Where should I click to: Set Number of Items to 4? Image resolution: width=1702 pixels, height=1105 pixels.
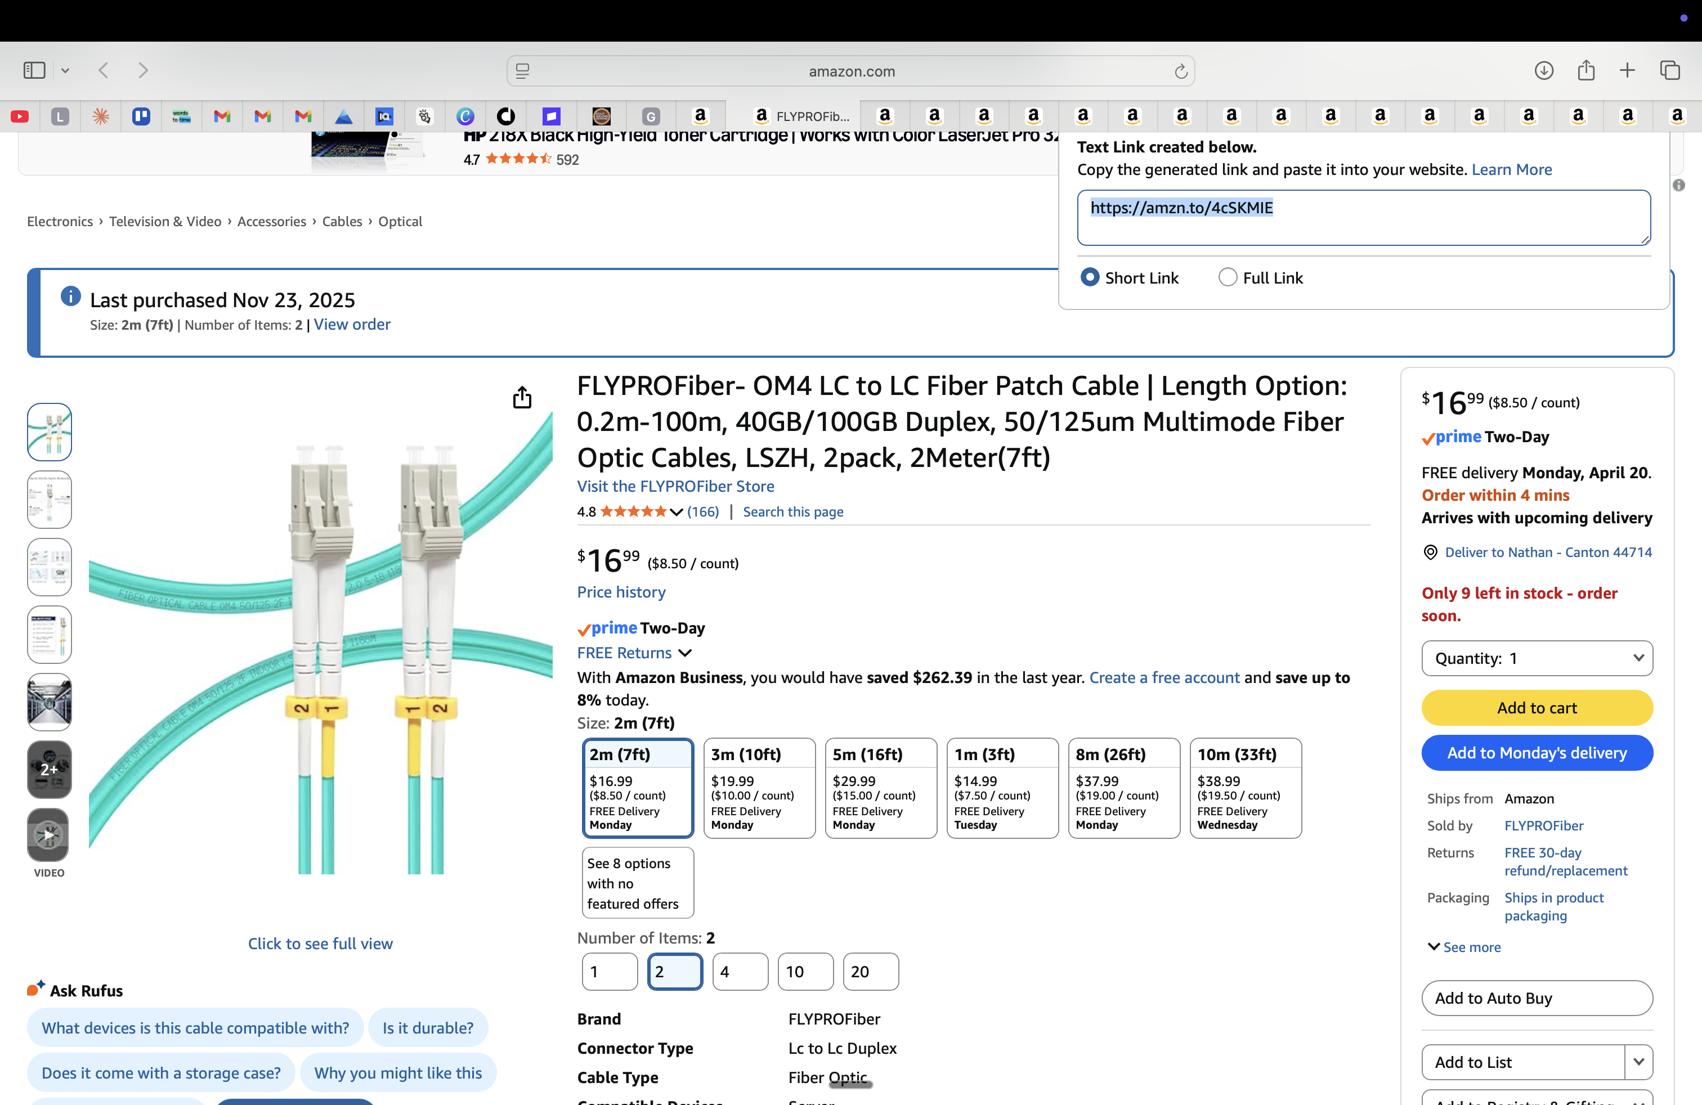point(740,971)
